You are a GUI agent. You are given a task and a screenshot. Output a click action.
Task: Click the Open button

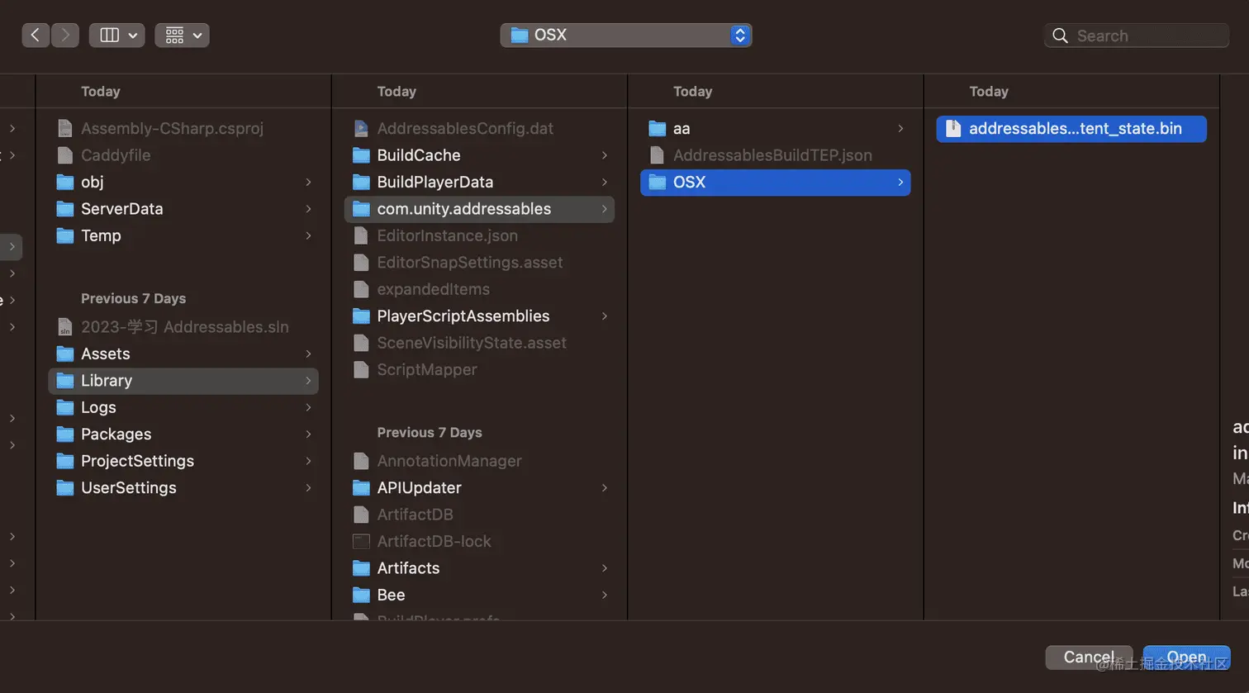click(x=1186, y=657)
